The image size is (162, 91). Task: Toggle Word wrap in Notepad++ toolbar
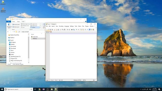pos(86,30)
